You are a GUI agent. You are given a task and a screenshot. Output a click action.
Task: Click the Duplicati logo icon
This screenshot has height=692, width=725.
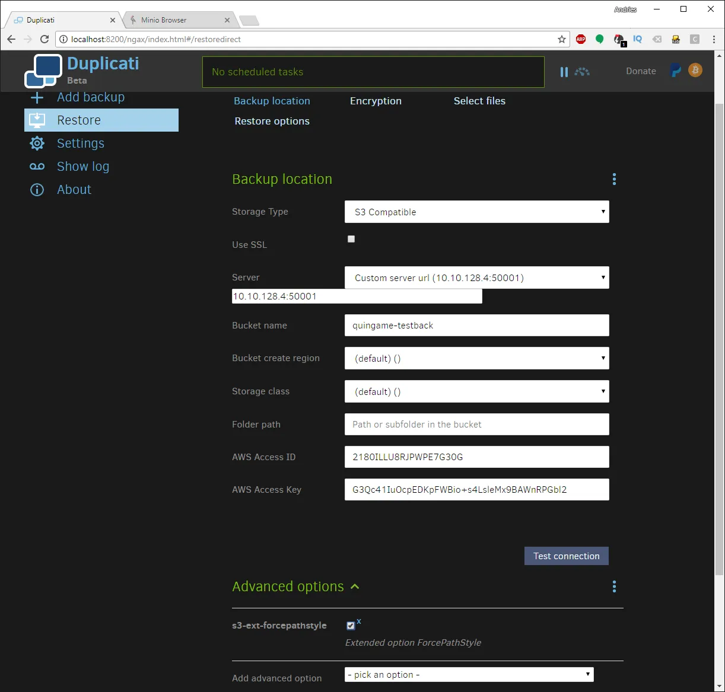point(43,71)
